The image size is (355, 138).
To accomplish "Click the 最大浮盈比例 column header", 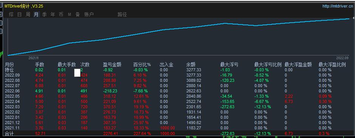I will [x=332, y=65].
